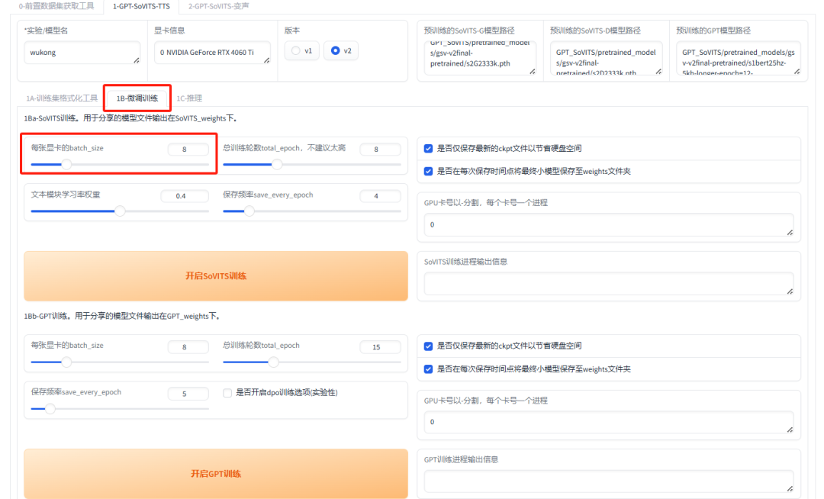This screenshot has height=499, width=824.
Task: Click the SoVITS GPU卡号 input field
Action: (x=609, y=225)
